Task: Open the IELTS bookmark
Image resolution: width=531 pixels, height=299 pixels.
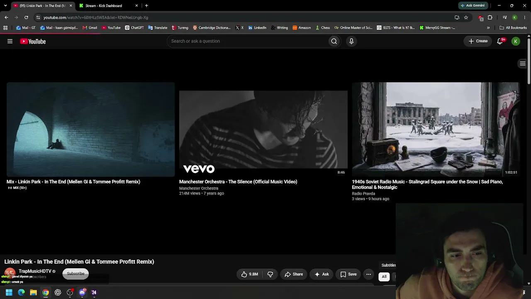Action: coord(396,28)
